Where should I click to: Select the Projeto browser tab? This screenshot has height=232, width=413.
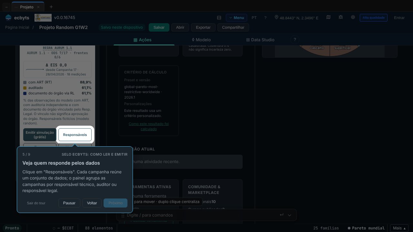pos(27,7)
